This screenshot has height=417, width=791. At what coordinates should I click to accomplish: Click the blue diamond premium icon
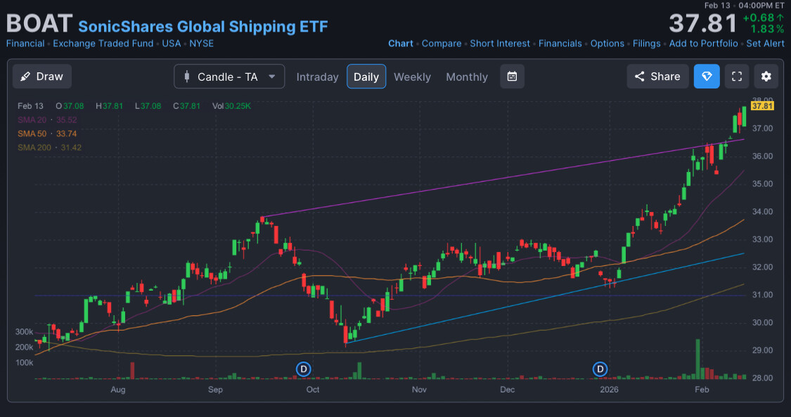(x=707, y=77)
